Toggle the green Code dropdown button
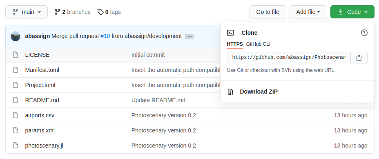This screenshot has height=159, width=379. 352,12
